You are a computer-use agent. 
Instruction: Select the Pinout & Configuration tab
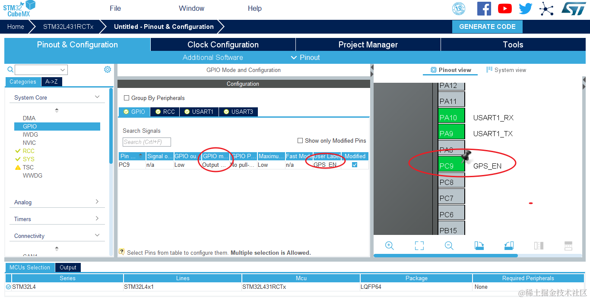77,44
